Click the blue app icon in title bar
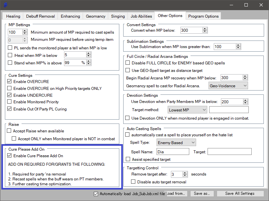This screenshot has height=201, width=269. (x=6, y=5)
